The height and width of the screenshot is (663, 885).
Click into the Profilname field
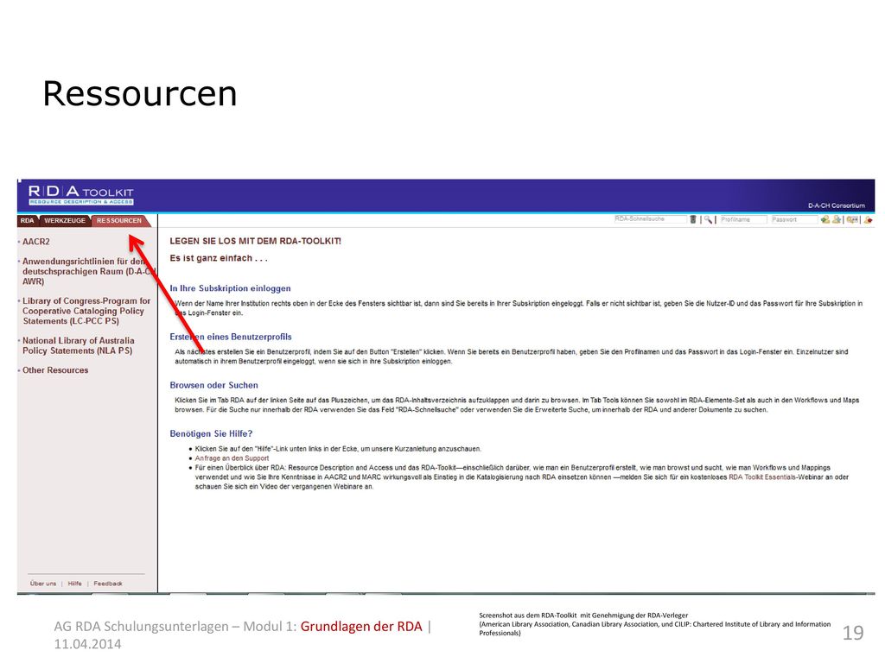click(x=743, y=219)
